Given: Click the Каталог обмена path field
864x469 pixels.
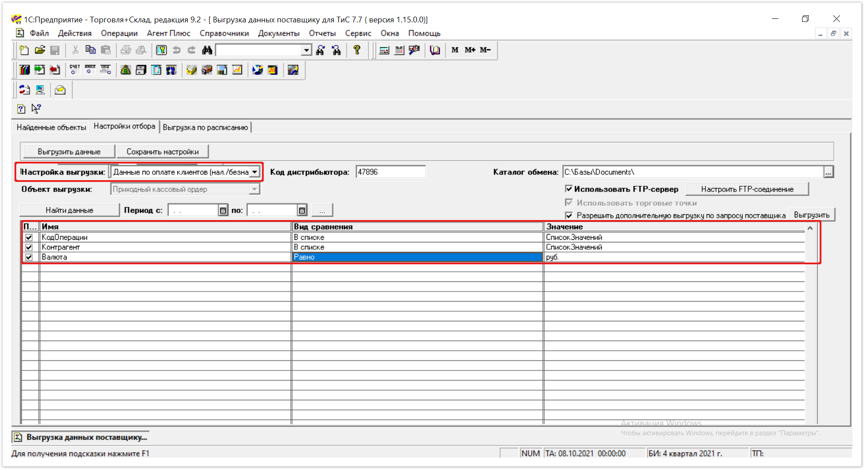Looking at the screenshot, I should pyautogui.click(x=693, y=172).
